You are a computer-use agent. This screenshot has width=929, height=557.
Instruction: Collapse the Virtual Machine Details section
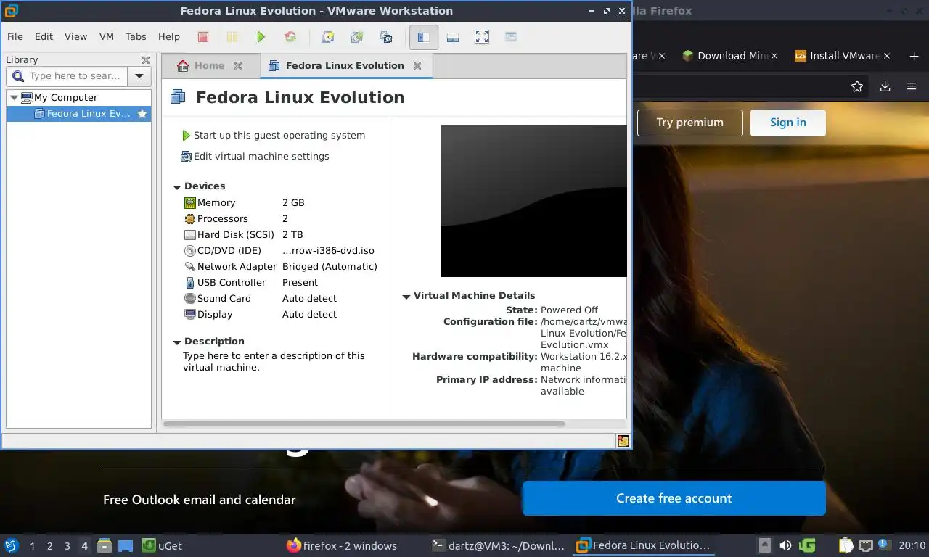[x=406, y=297]
